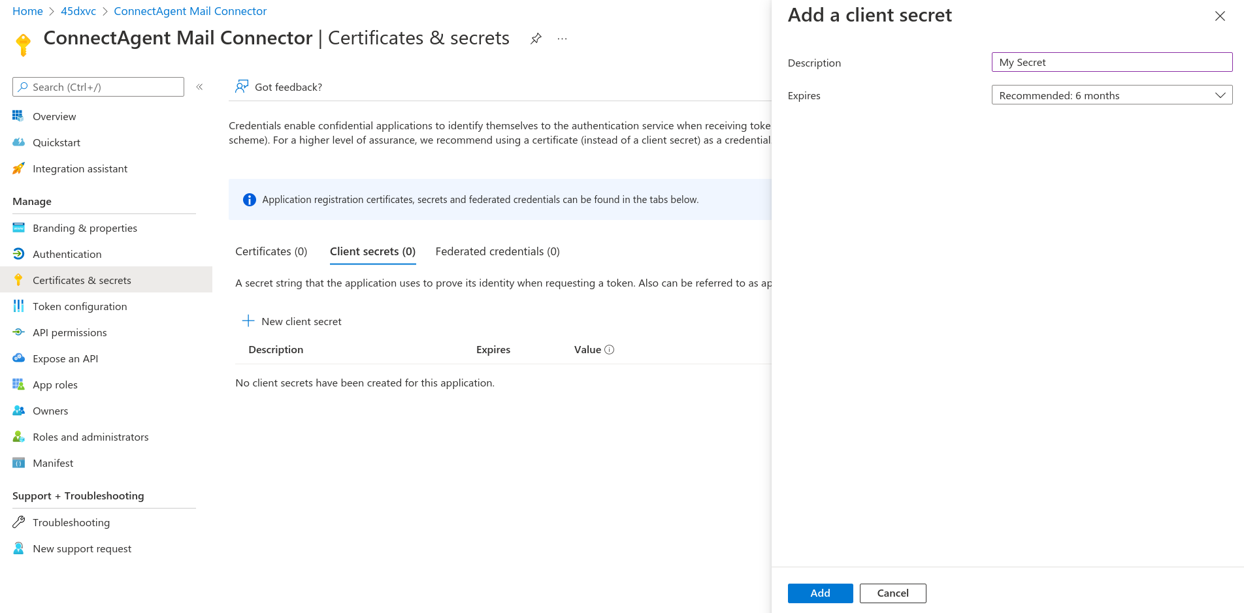
Task: Click the yellow key icon by title
Action: click(24, 44)
